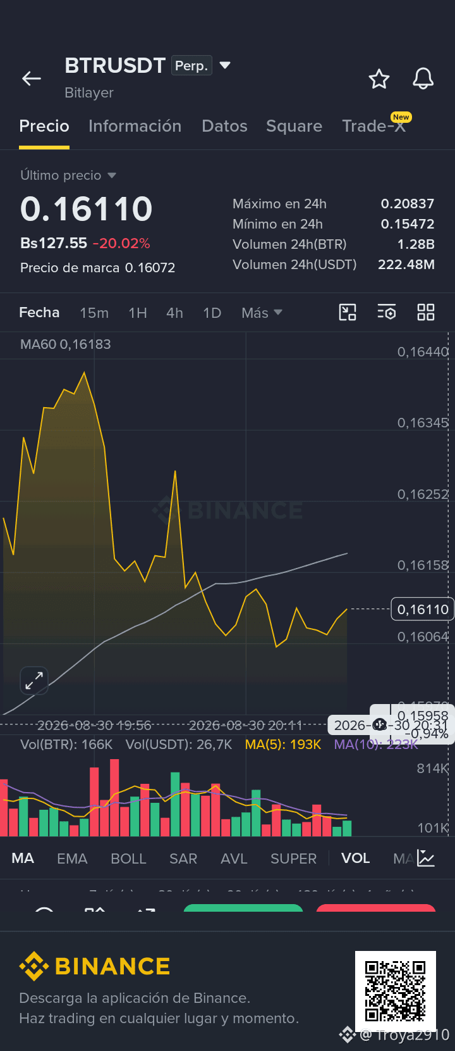Tap the -20.02% change value
This screenshot has width=455, height=1051.
(x=121, y=243)
